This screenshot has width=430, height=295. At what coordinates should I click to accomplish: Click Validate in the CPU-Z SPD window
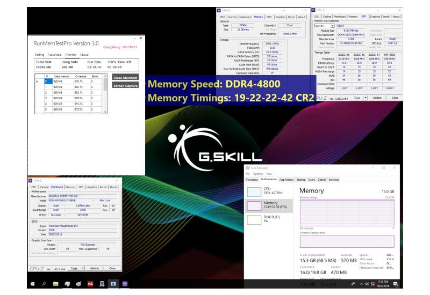tap(377, 98)
